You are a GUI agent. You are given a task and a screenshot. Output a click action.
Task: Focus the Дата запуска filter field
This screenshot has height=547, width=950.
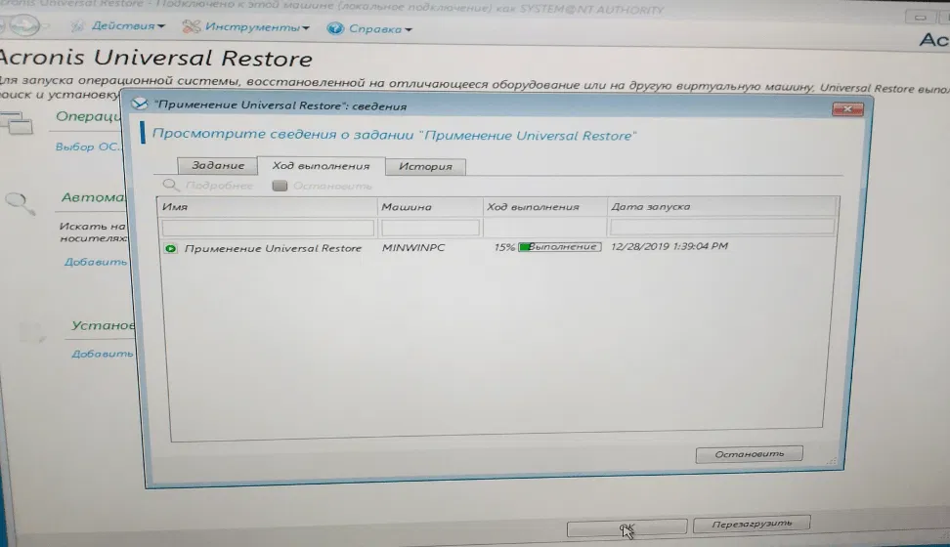(x=721, y=228)
